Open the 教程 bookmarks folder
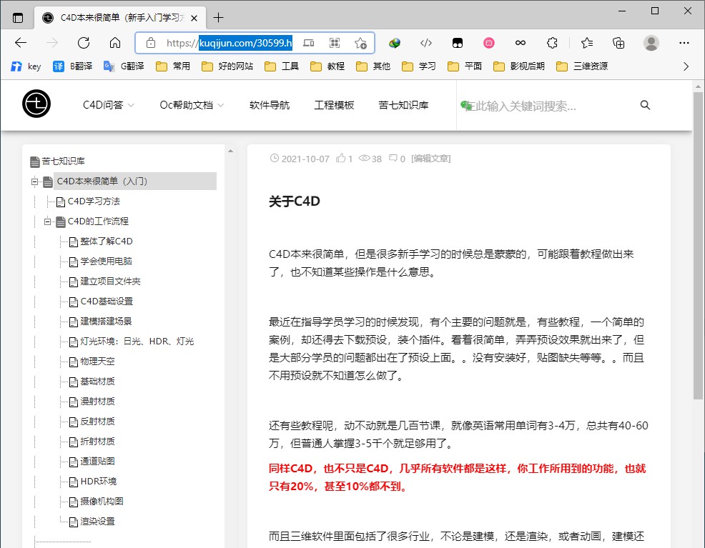The height and width of the screenshot is (548, 705). click(x=327, y=66)
